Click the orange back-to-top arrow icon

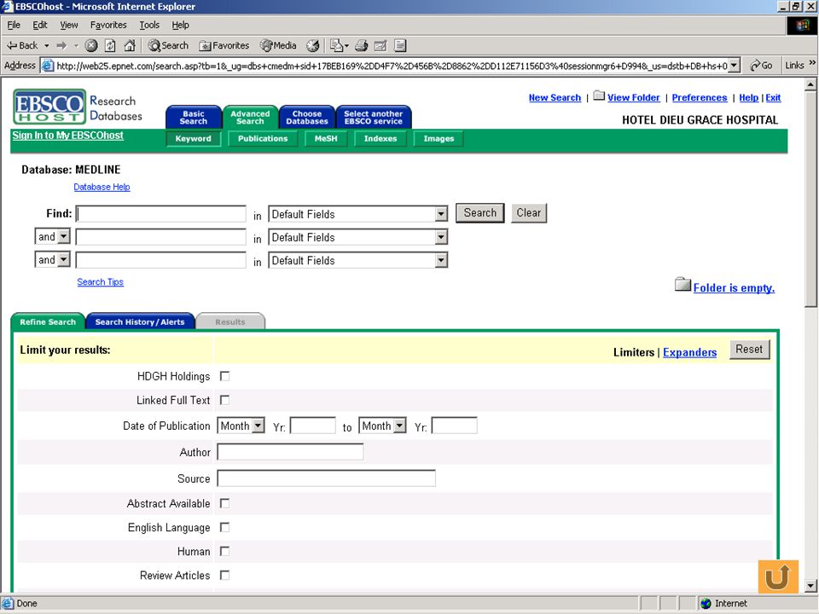pyautogui.click(x=778, y=576)
